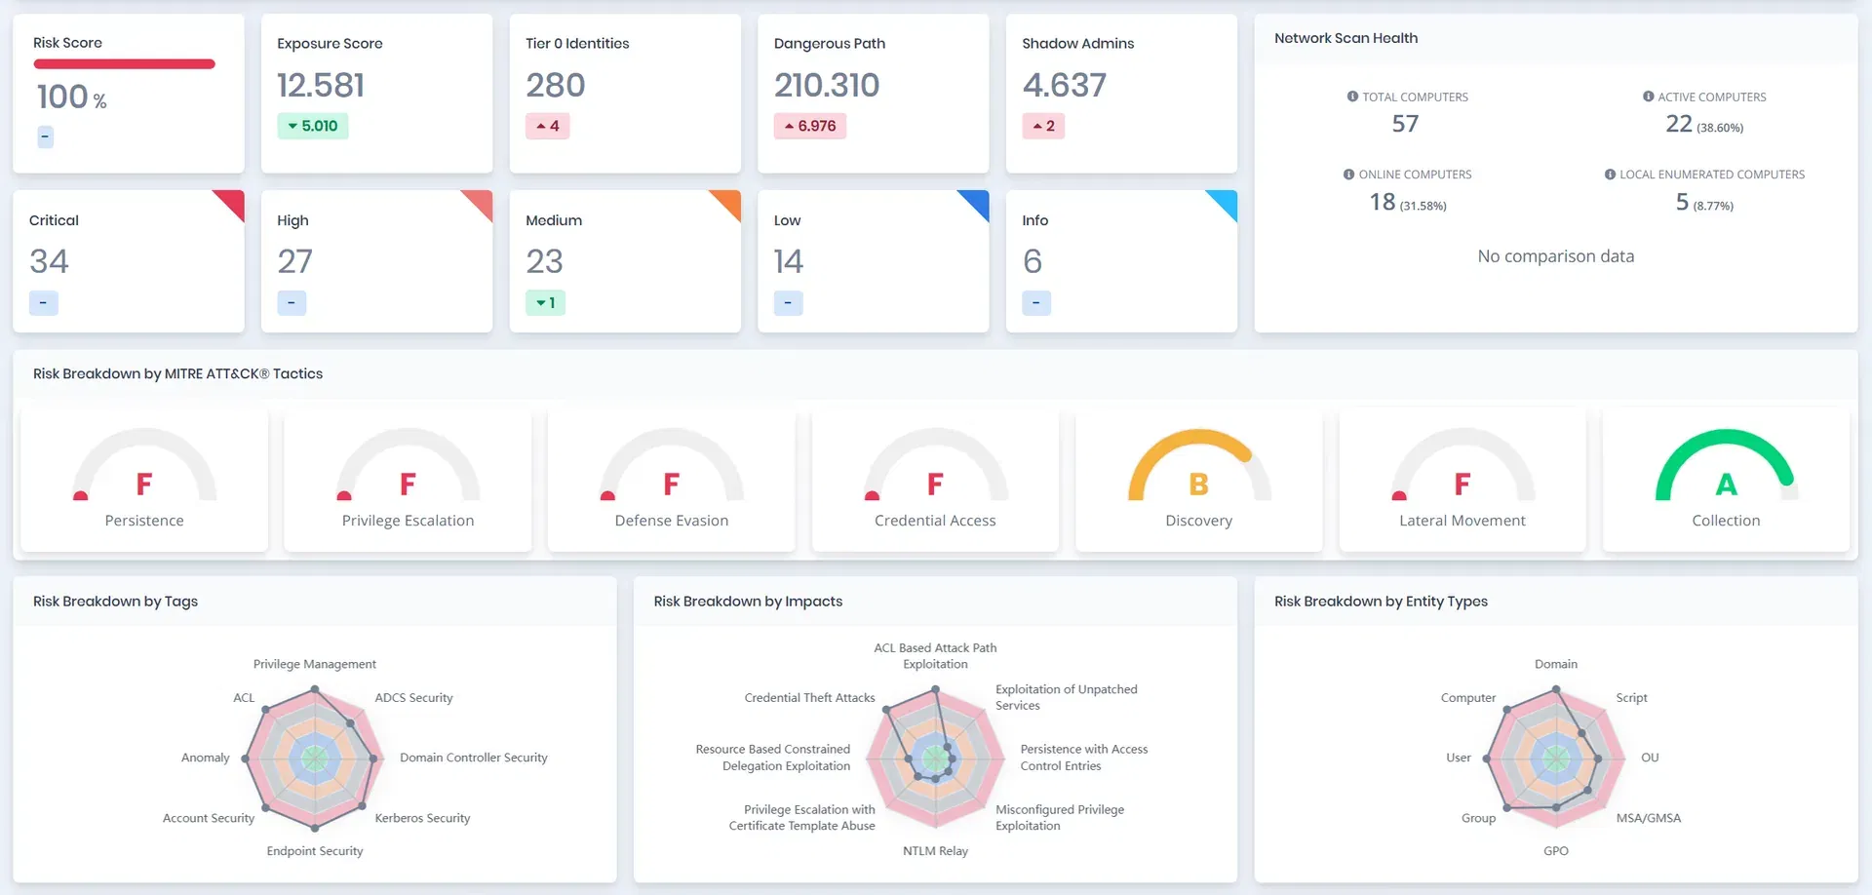The width and height of the screenshot is (1872, 895).
Task: Click the Anomaly radar label
Action: pyautogui.click(x=206, y=758)
